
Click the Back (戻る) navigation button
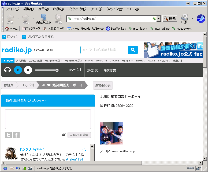[10, 19]
